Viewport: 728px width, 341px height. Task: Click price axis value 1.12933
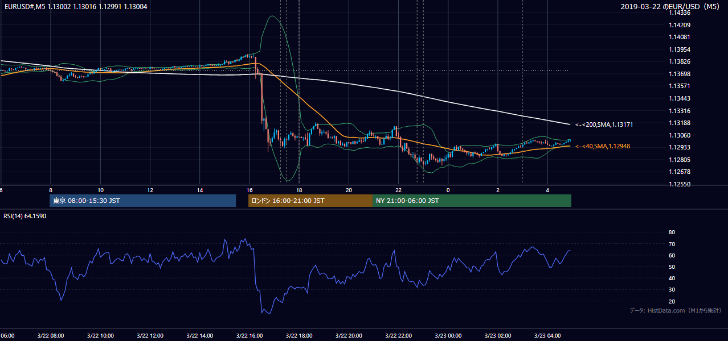click(x=680, y=147)
